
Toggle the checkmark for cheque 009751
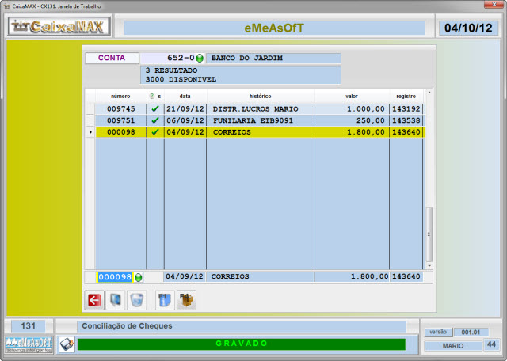(x=155, y=120)
